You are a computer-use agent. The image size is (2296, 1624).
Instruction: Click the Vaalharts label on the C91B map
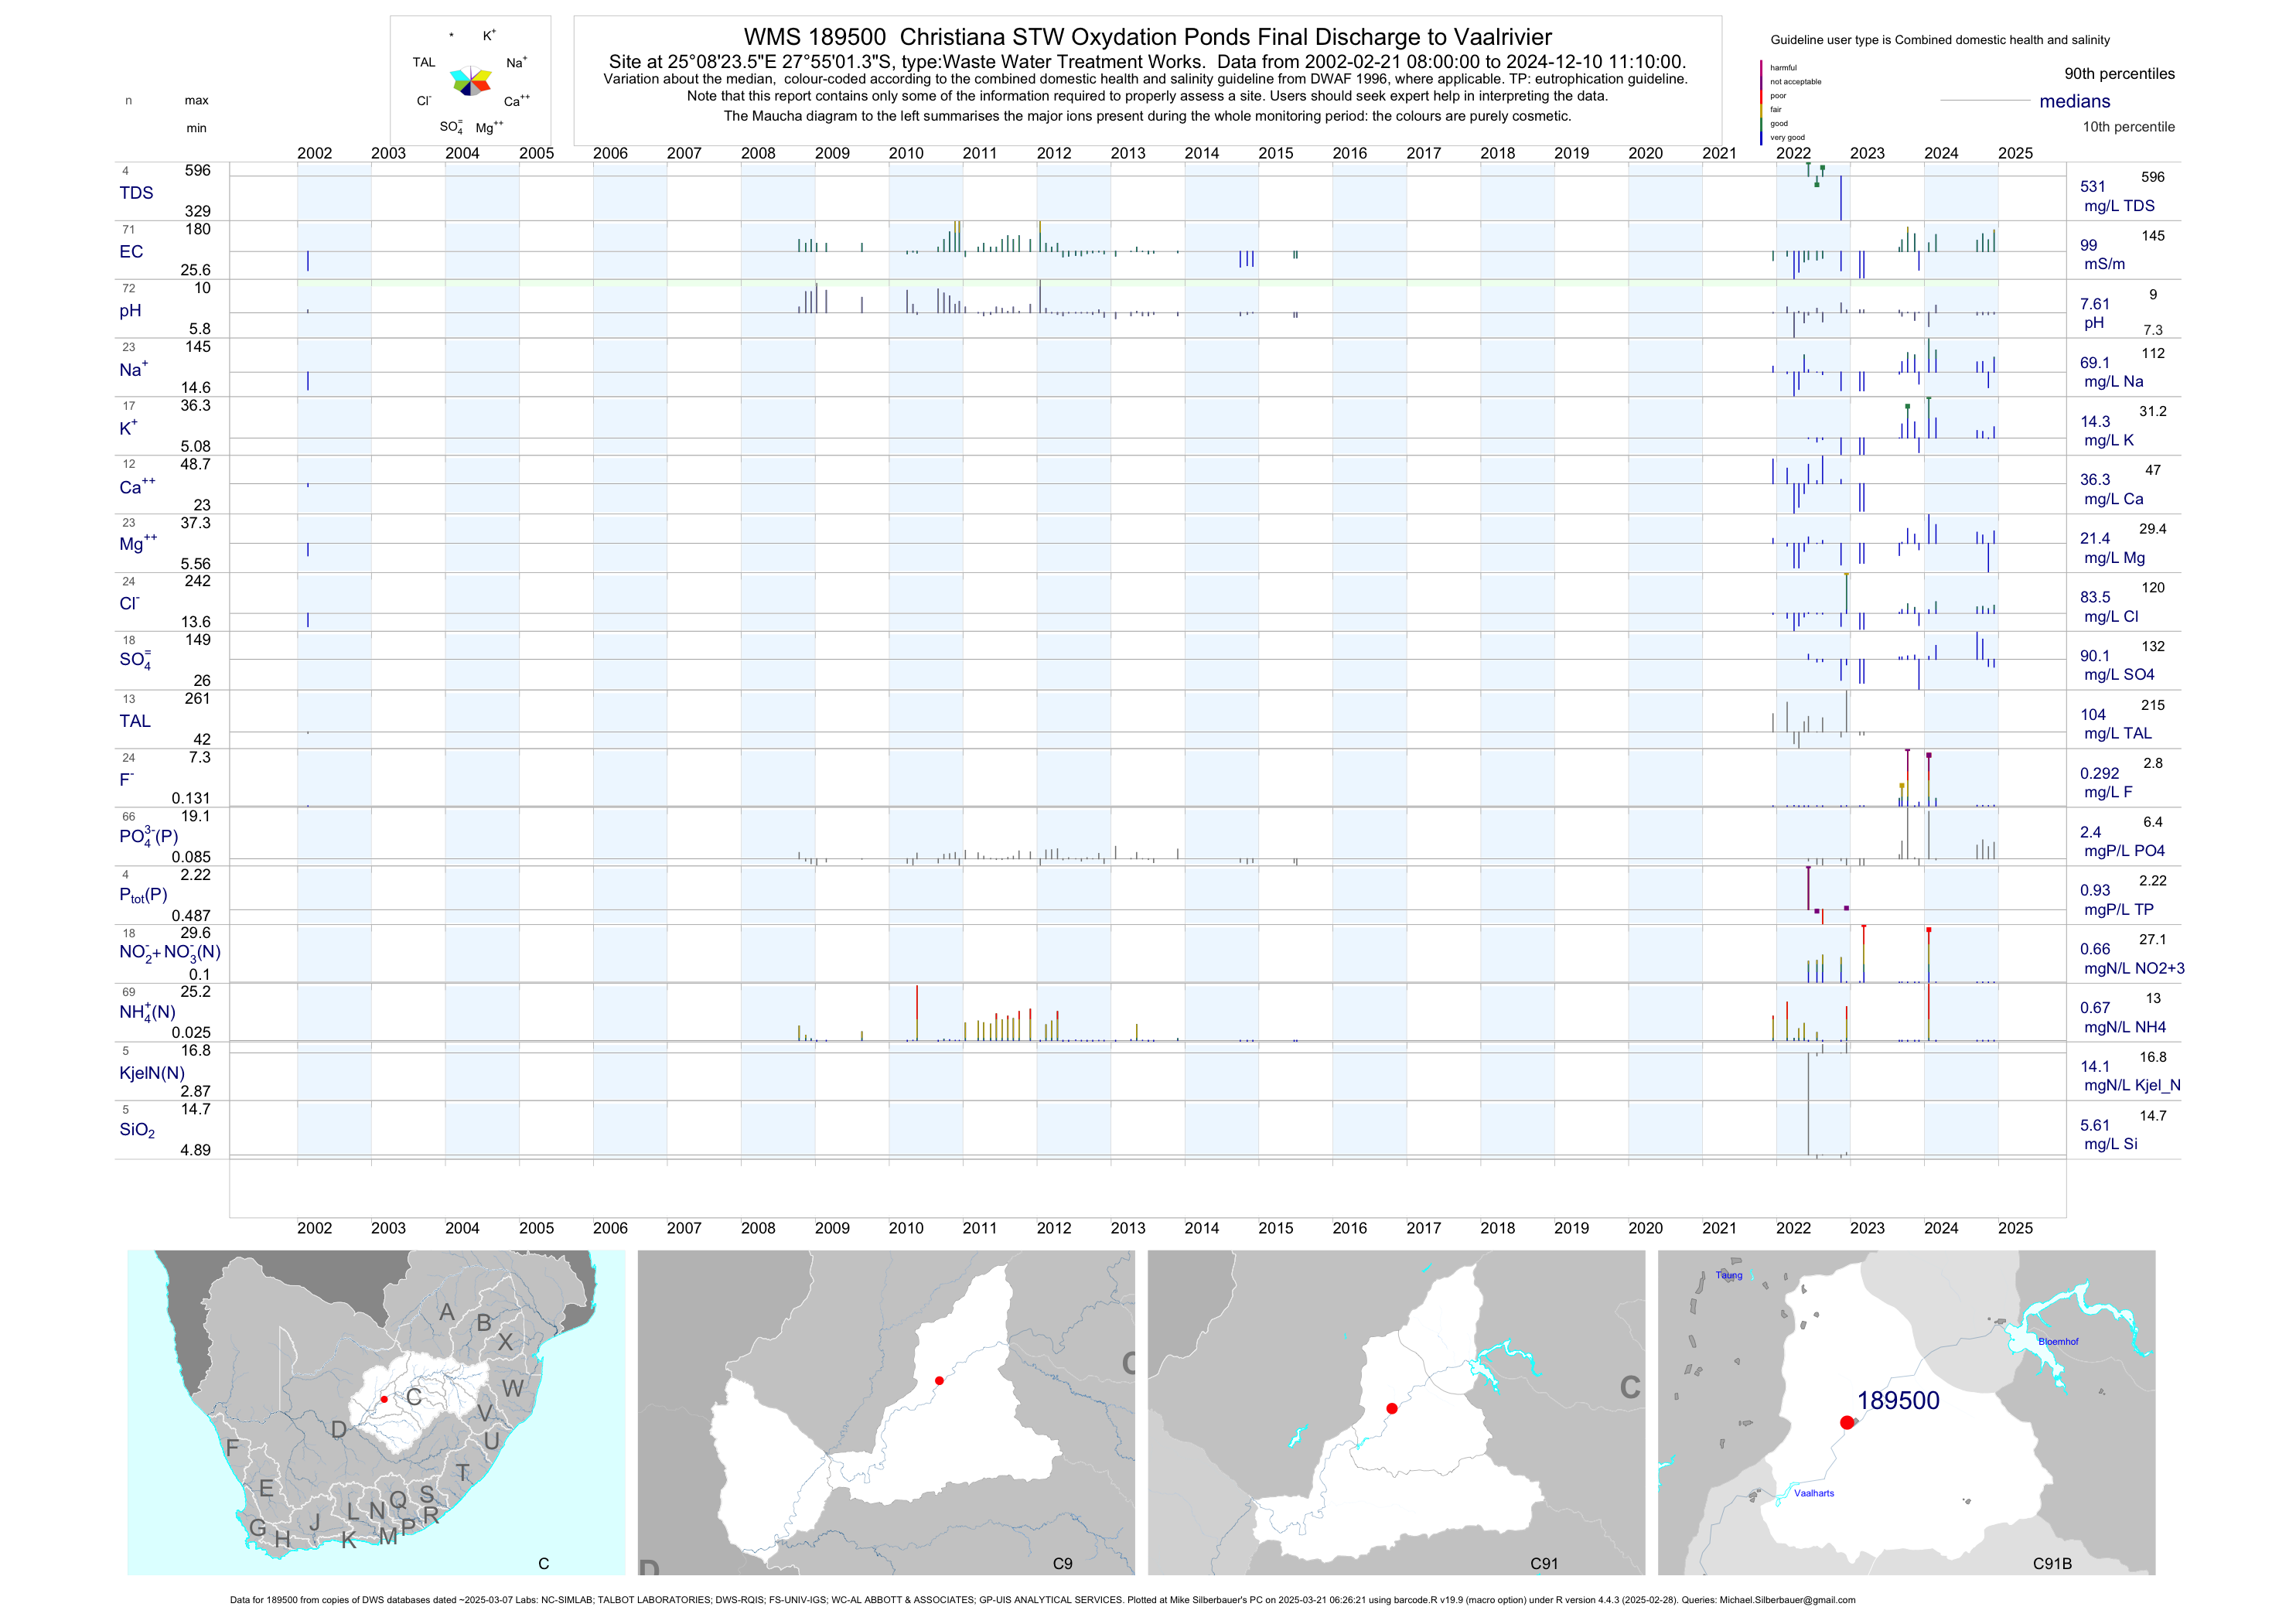(1814, 1493)
